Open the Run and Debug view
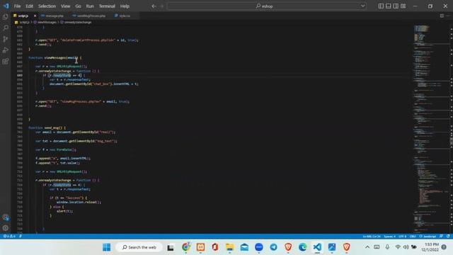 5,50
